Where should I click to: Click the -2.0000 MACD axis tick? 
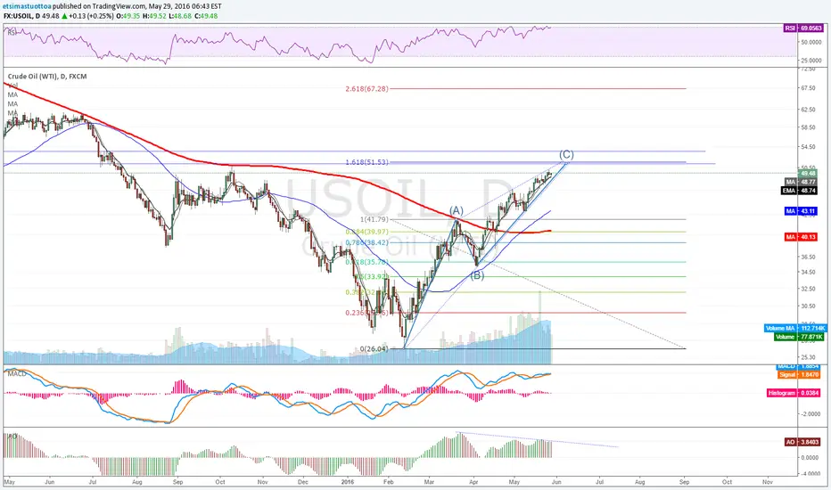(x=811, y=413)
